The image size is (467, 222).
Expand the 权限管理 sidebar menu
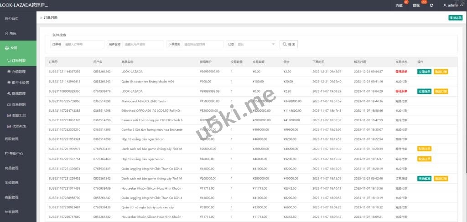coord(12,139)
